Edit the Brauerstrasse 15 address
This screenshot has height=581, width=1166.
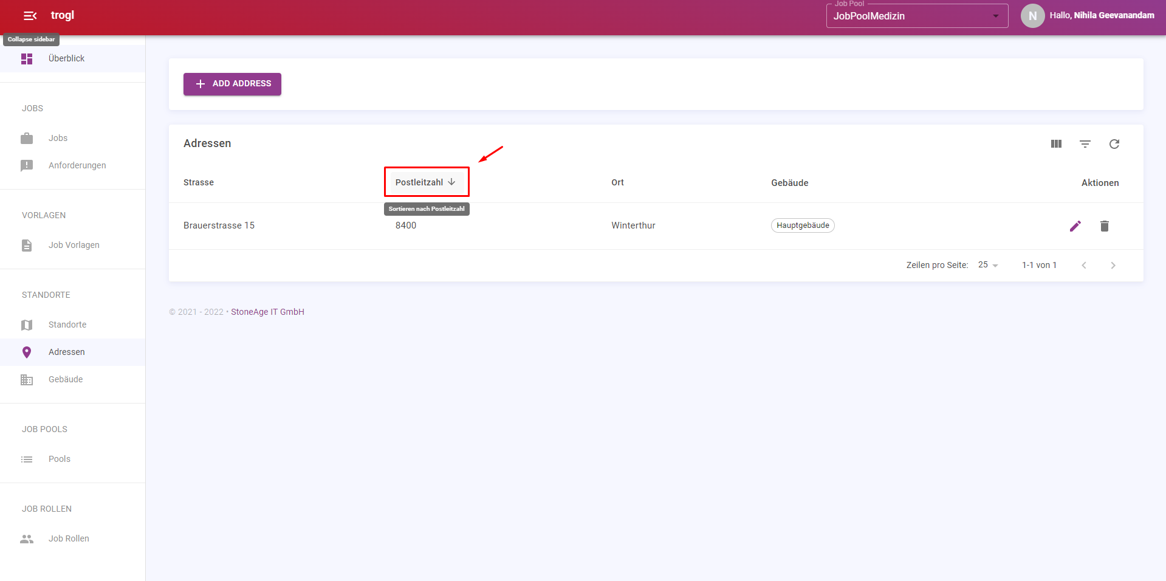1075,226
